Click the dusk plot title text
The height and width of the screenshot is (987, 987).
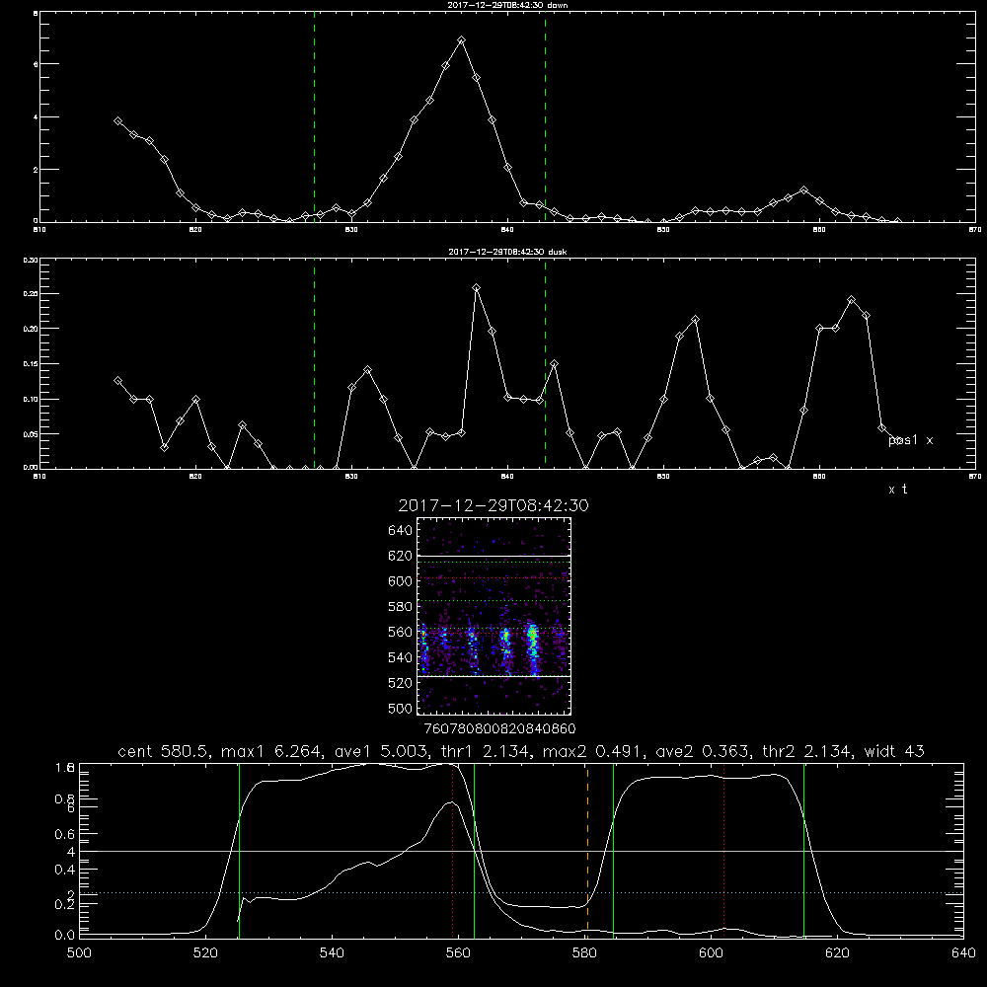507,252
